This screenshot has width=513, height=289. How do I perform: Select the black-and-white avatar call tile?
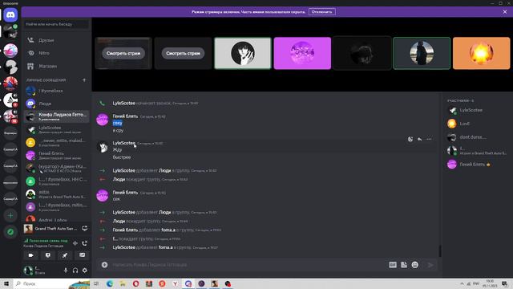pos(243,53)
